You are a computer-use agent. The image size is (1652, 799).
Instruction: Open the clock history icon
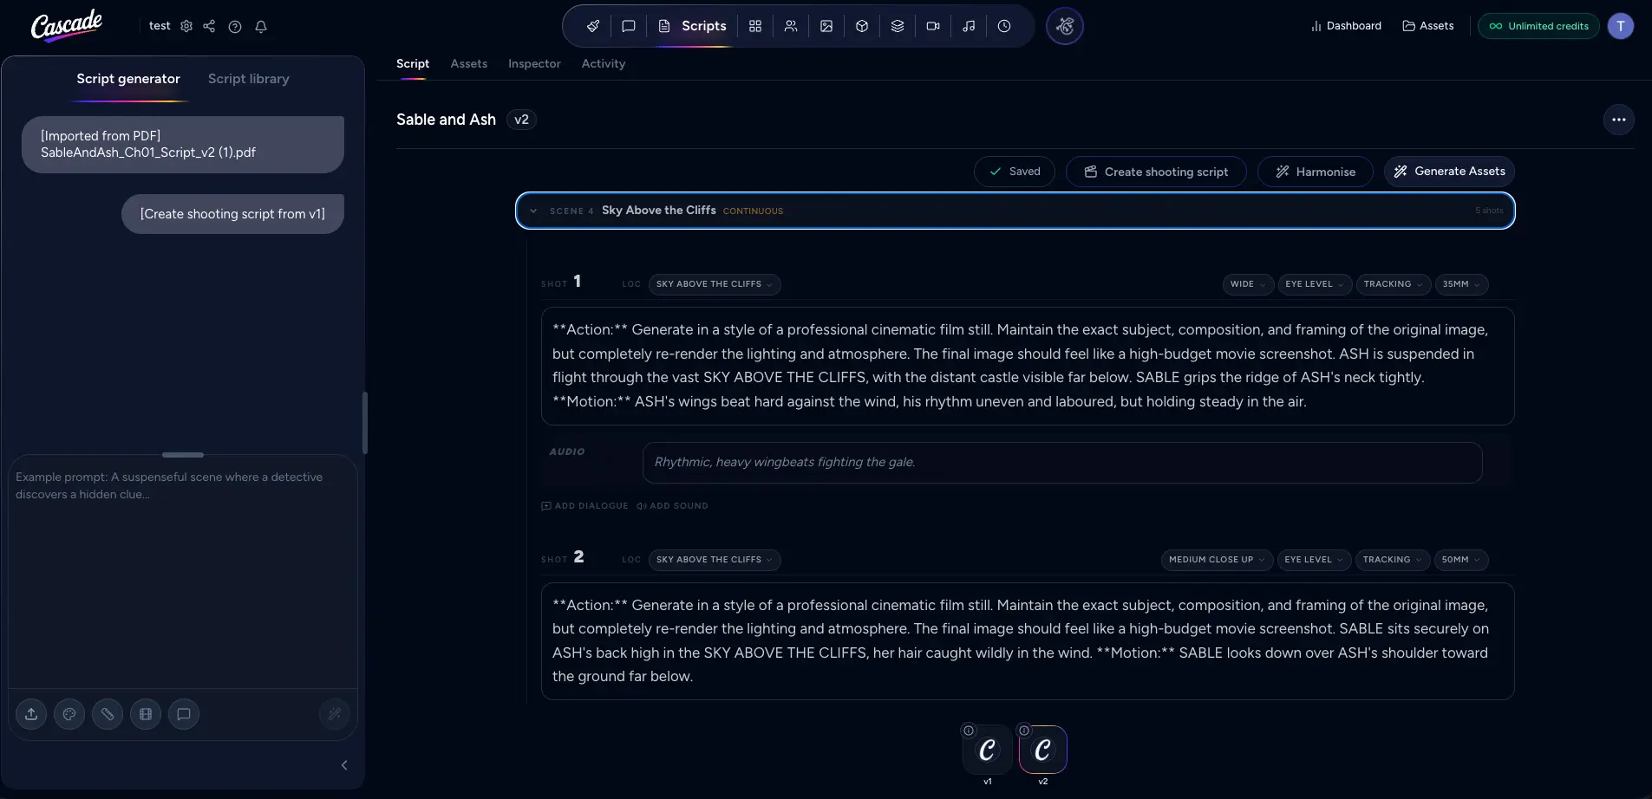point(1004,26)
